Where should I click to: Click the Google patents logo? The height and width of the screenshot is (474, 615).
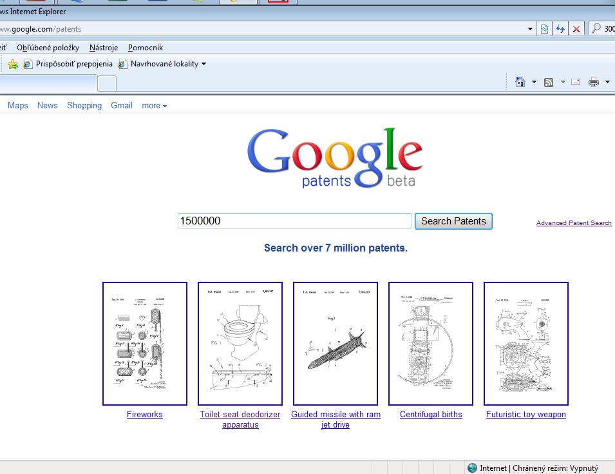tap(335, 158)
